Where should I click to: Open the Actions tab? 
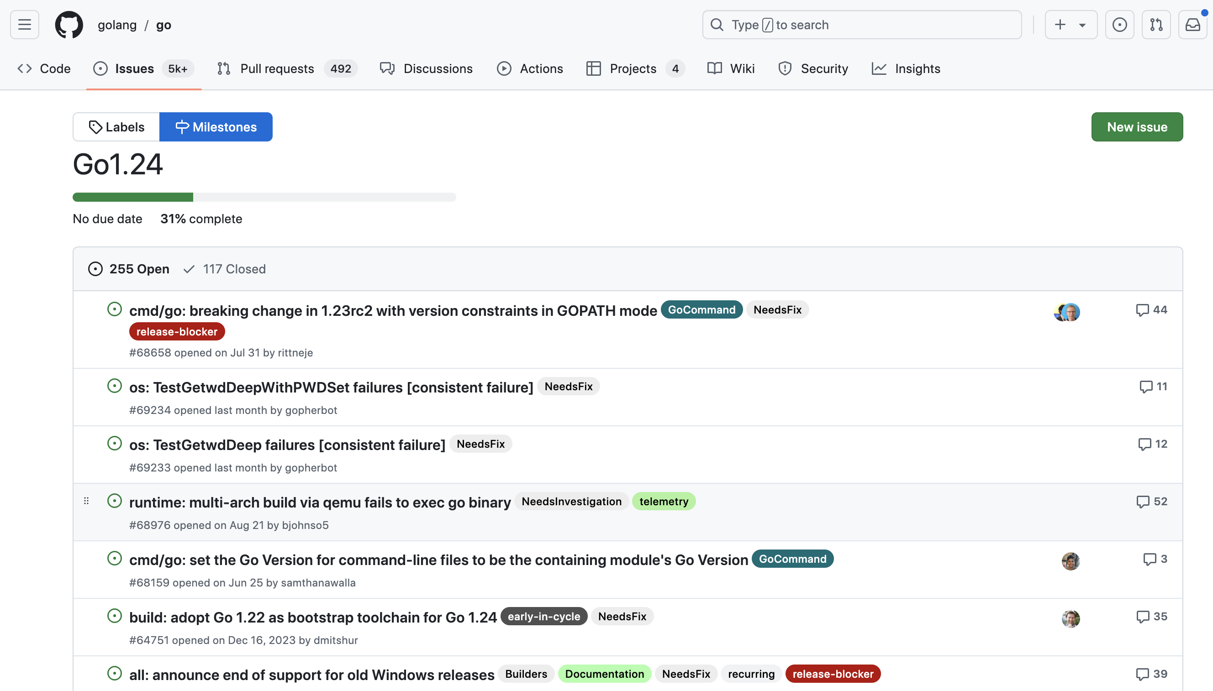(530, 69)
